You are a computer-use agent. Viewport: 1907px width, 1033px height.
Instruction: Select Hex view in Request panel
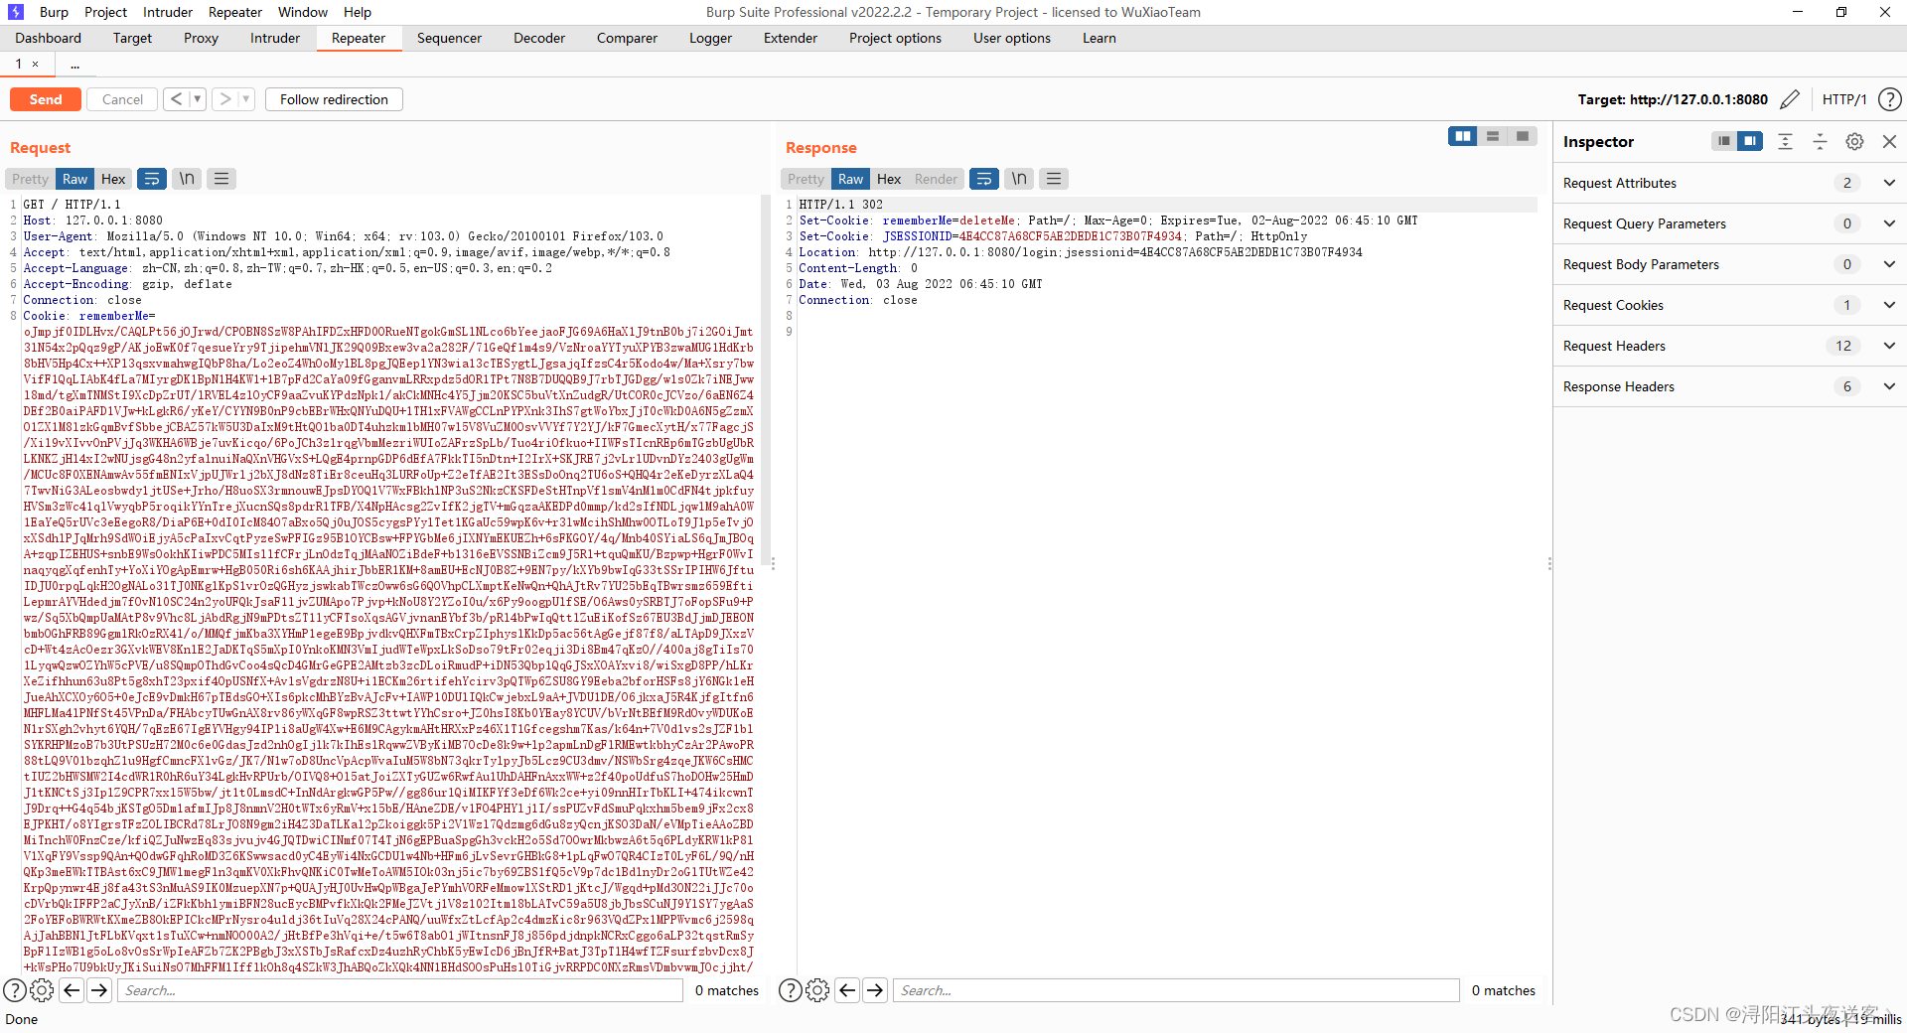pos(113,179)
